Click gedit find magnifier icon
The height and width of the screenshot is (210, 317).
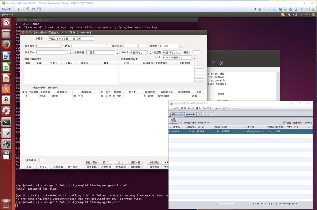(x=214, y=63)
